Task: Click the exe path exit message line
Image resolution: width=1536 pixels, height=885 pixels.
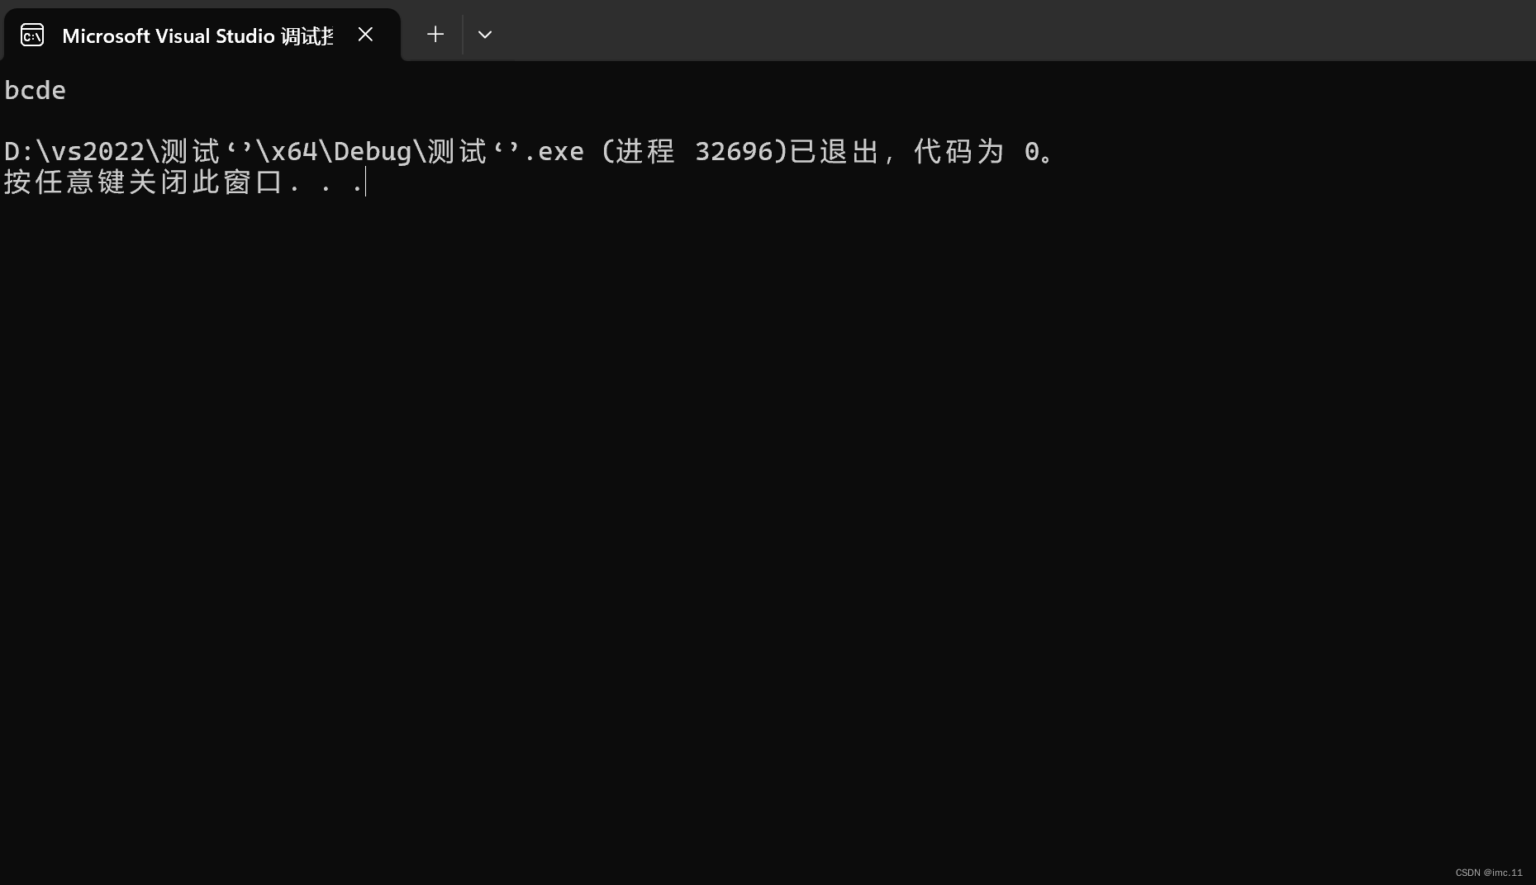Action: coord(530,152)
